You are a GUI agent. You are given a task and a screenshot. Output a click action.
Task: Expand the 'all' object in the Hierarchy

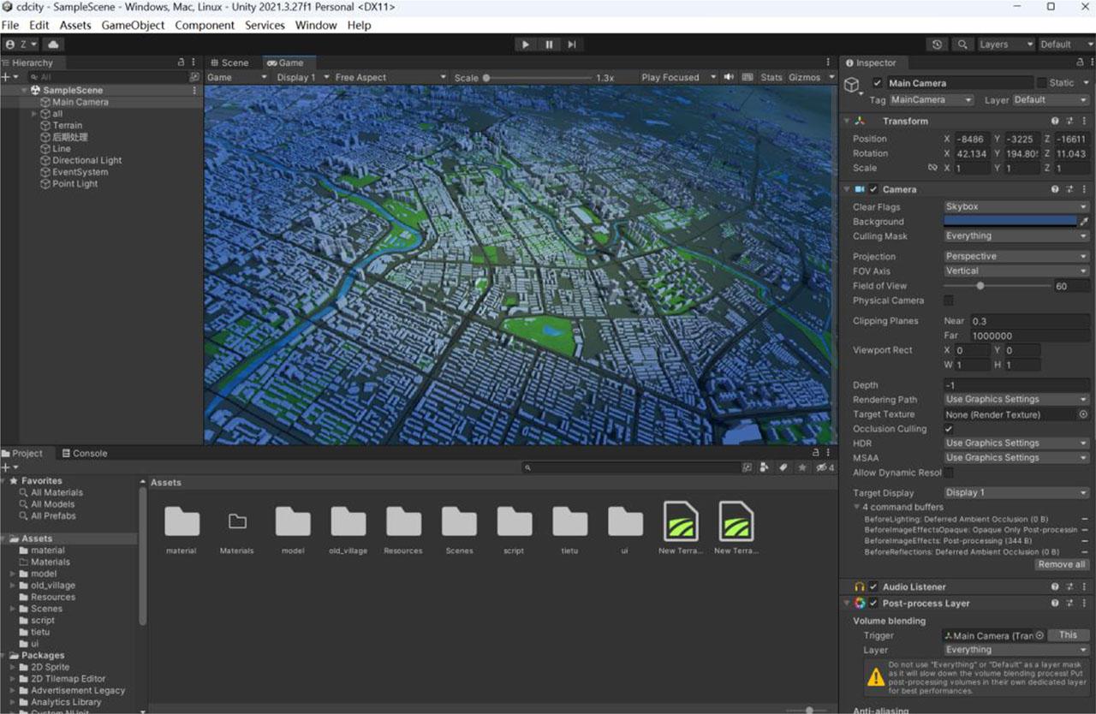click(34, 114)
